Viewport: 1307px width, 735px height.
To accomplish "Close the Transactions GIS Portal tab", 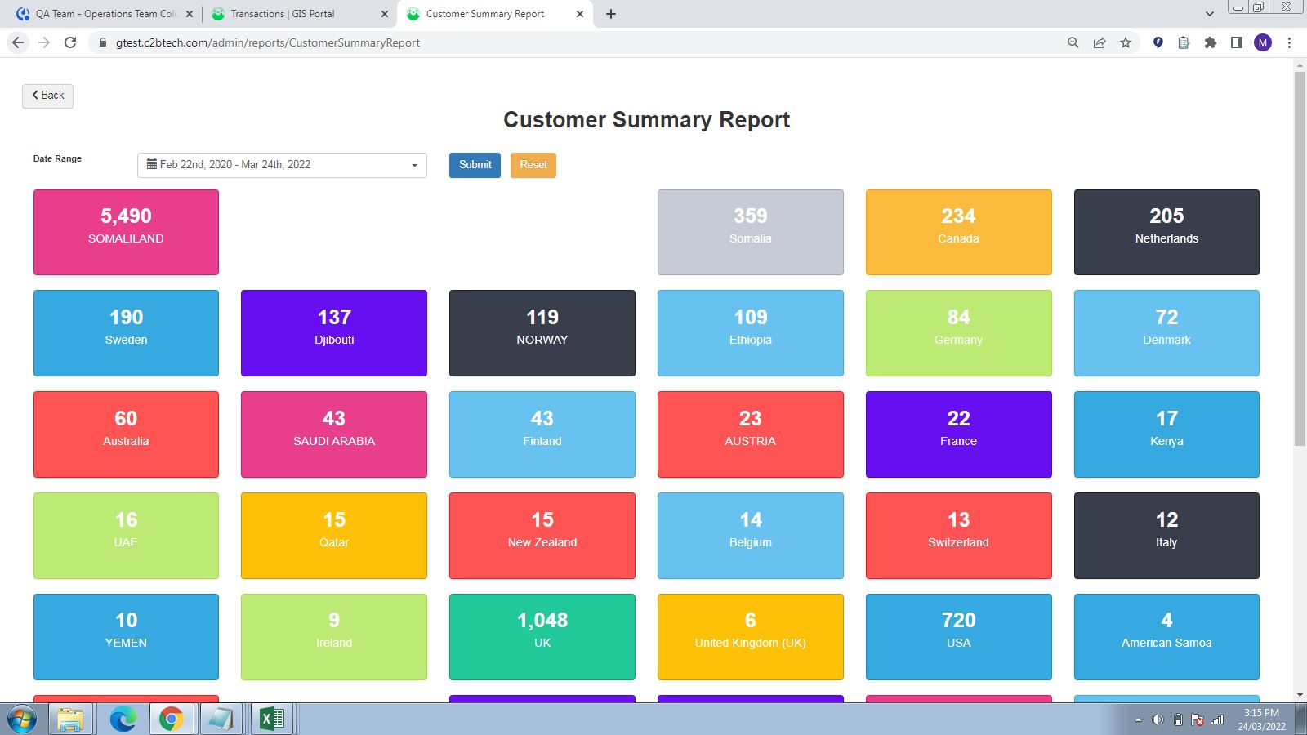I will [385, 14].
